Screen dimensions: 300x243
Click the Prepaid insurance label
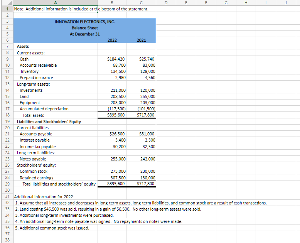pyautogui.click(x=36, y=78)
